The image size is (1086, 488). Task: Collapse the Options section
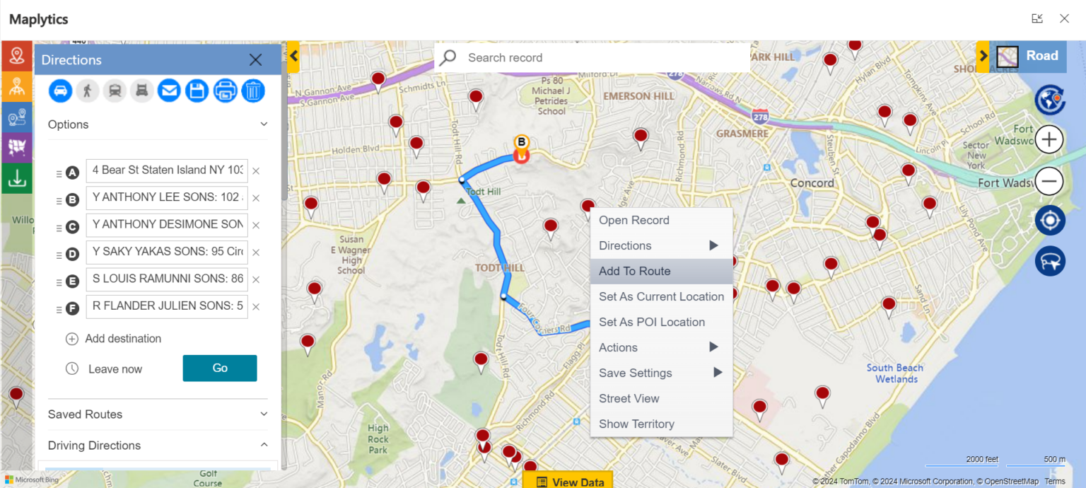(x=264, y=124)
